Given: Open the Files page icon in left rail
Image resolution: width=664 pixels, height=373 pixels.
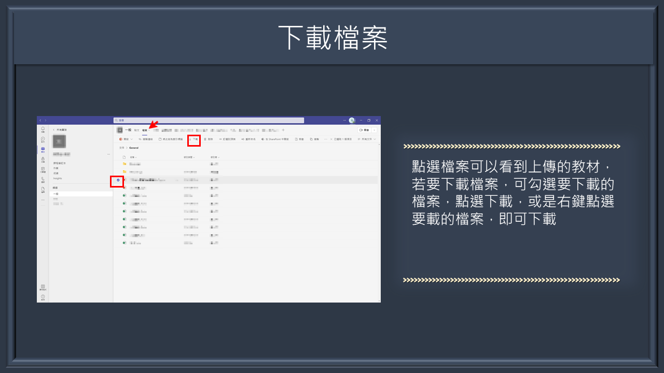Looking at the screenshot, I should click(43, 190).
